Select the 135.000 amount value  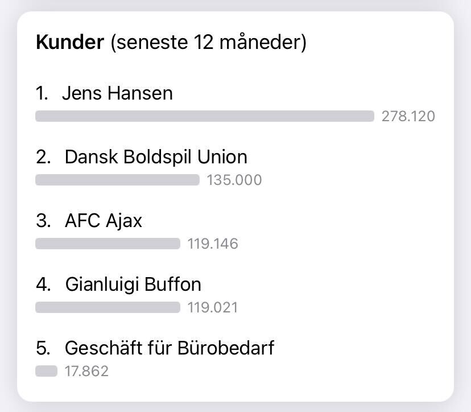click(x=234, y=180)
